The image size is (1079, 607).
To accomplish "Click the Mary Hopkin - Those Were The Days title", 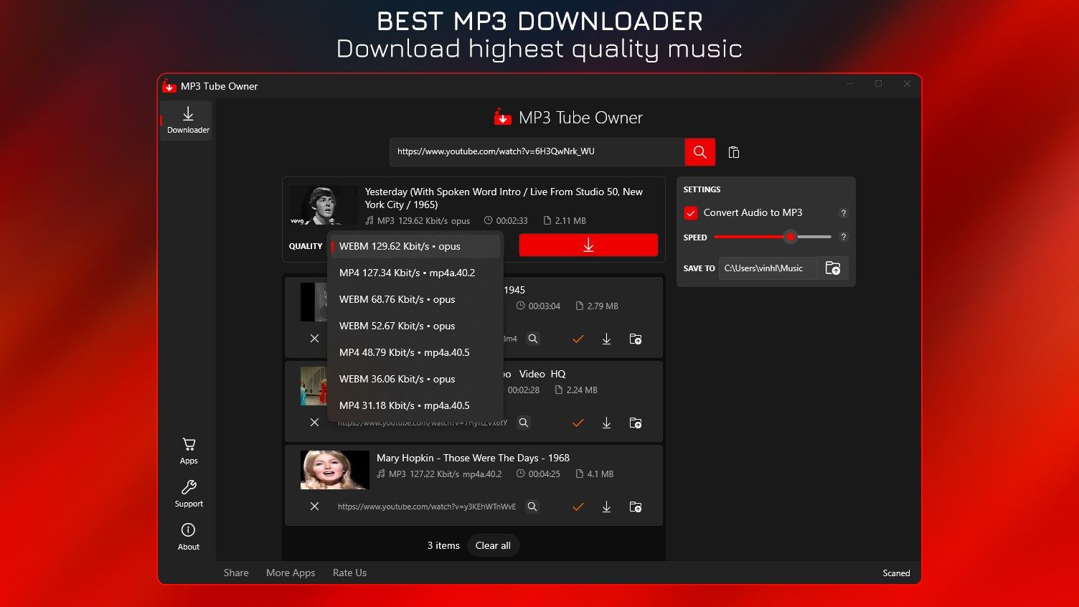I will [473, 458].
